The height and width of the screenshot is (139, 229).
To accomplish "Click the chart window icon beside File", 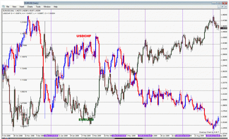I will pyautogui.click(x=3, y=7).
